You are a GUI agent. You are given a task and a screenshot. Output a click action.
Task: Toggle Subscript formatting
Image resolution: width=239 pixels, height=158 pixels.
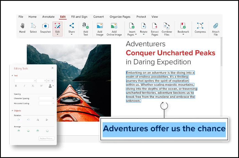pyautogui.click(x=33, y=86)
